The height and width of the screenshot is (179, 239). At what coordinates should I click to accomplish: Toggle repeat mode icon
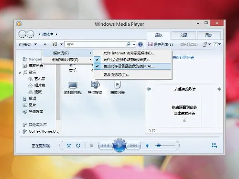point(78,146)
